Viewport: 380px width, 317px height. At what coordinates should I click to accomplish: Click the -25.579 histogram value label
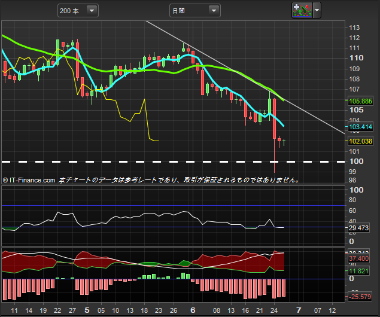(x=360, y=297)
